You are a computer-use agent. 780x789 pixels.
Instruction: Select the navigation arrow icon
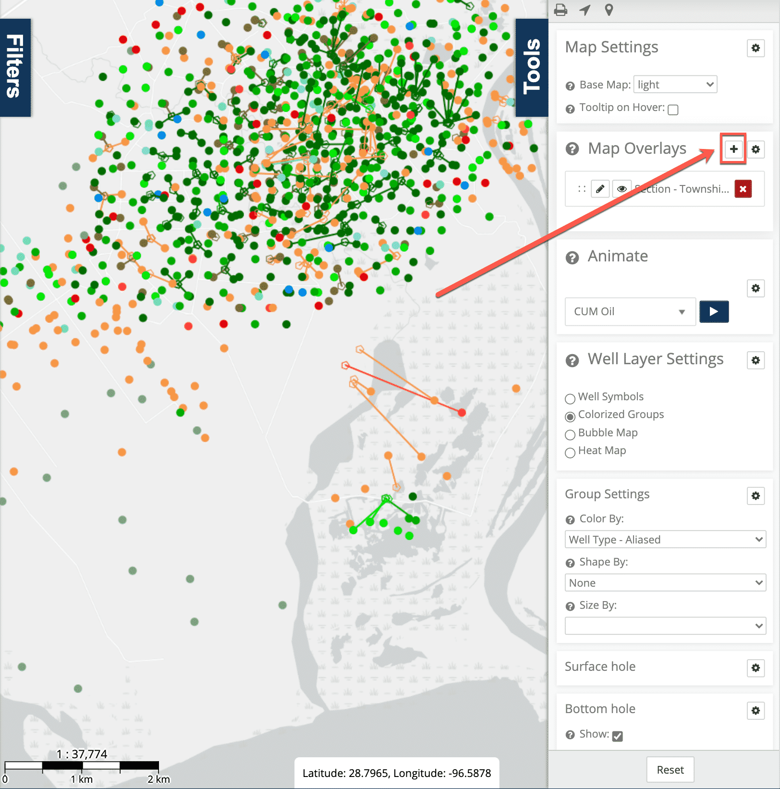(585, 10)
